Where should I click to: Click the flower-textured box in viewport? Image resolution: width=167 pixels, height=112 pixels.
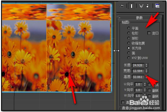point(57,48)
